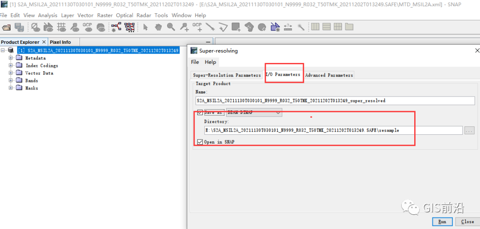Viewport: 480px width, 229px height.
Task: Click tile windows stacked rows icon
Action: coord(327,27)
